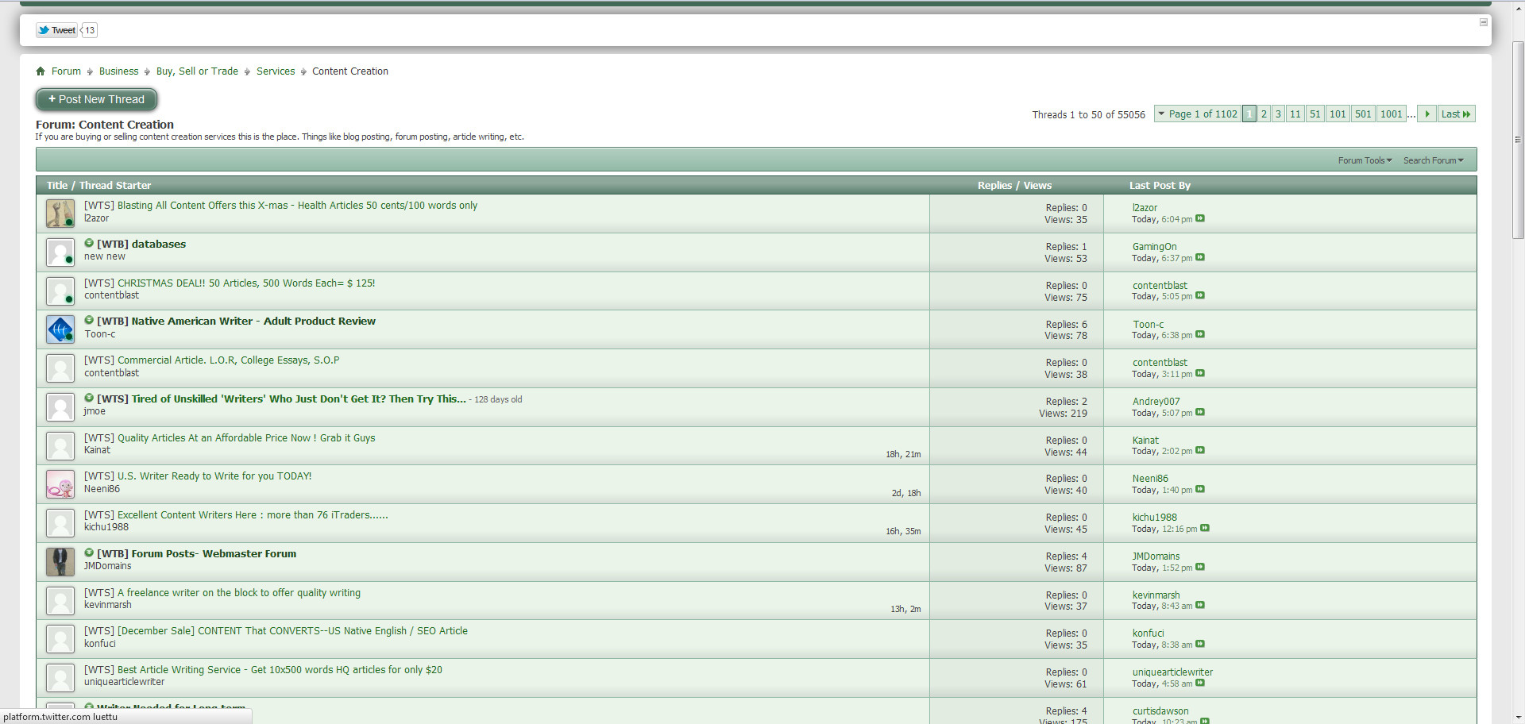Go to last post icon for uniquearticlewriter row

[1200, 684]
